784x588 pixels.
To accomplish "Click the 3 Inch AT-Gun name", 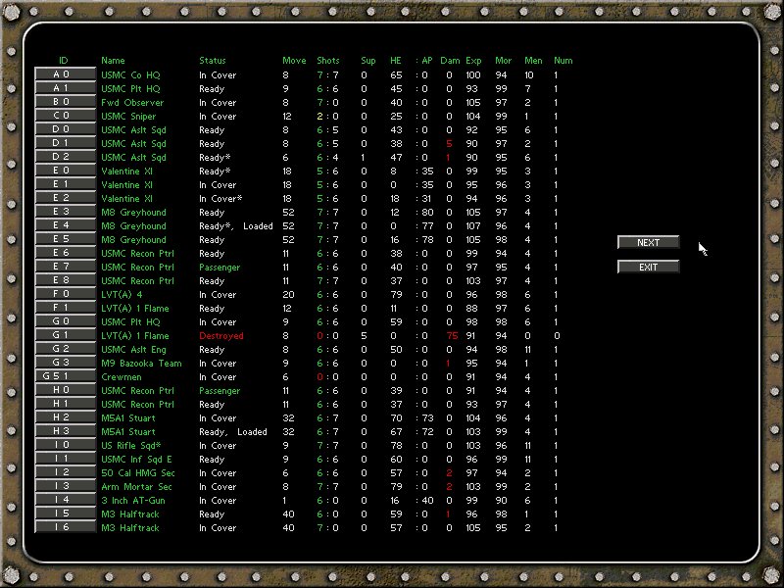I will pos(133,501).
